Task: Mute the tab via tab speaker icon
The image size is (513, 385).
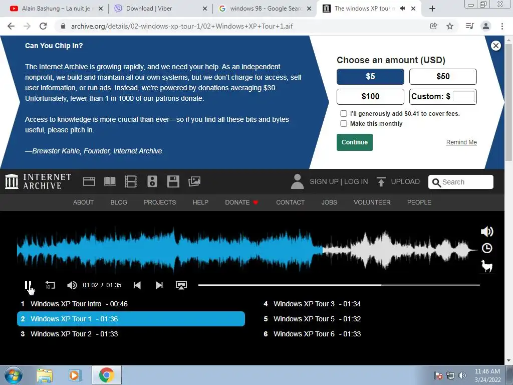Action: (402, 9)
